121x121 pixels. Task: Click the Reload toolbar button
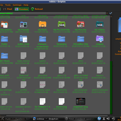(37, 9)
